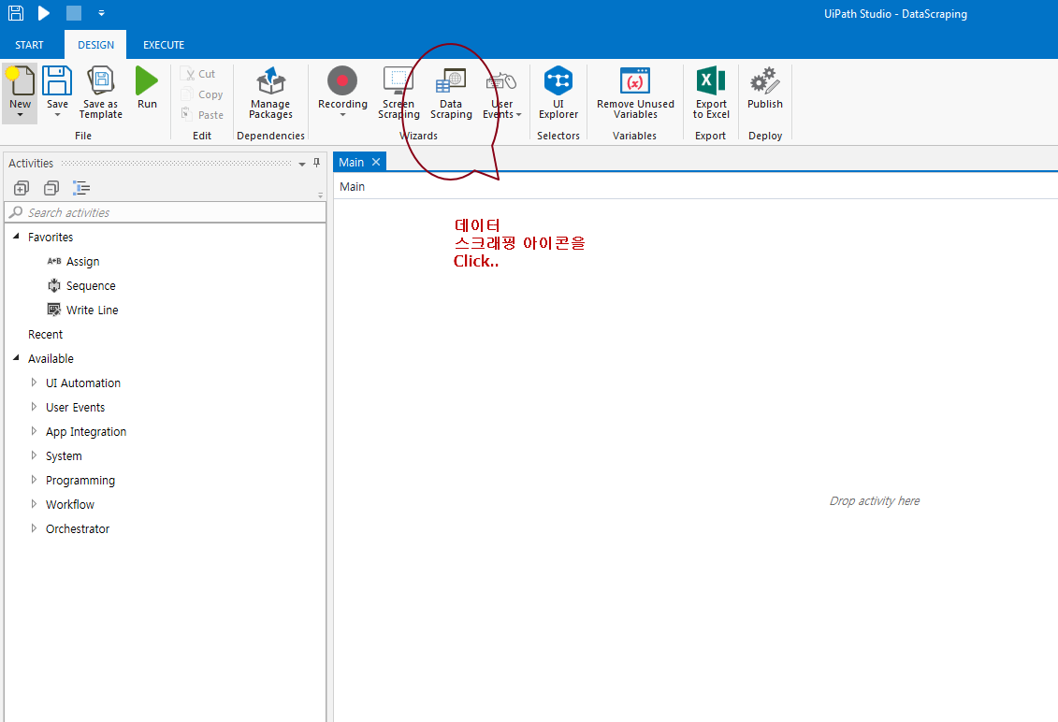Open the Recording dropdown arrow
The height and width of the screenshot is (722, 1058).
[x=342, y=115]
